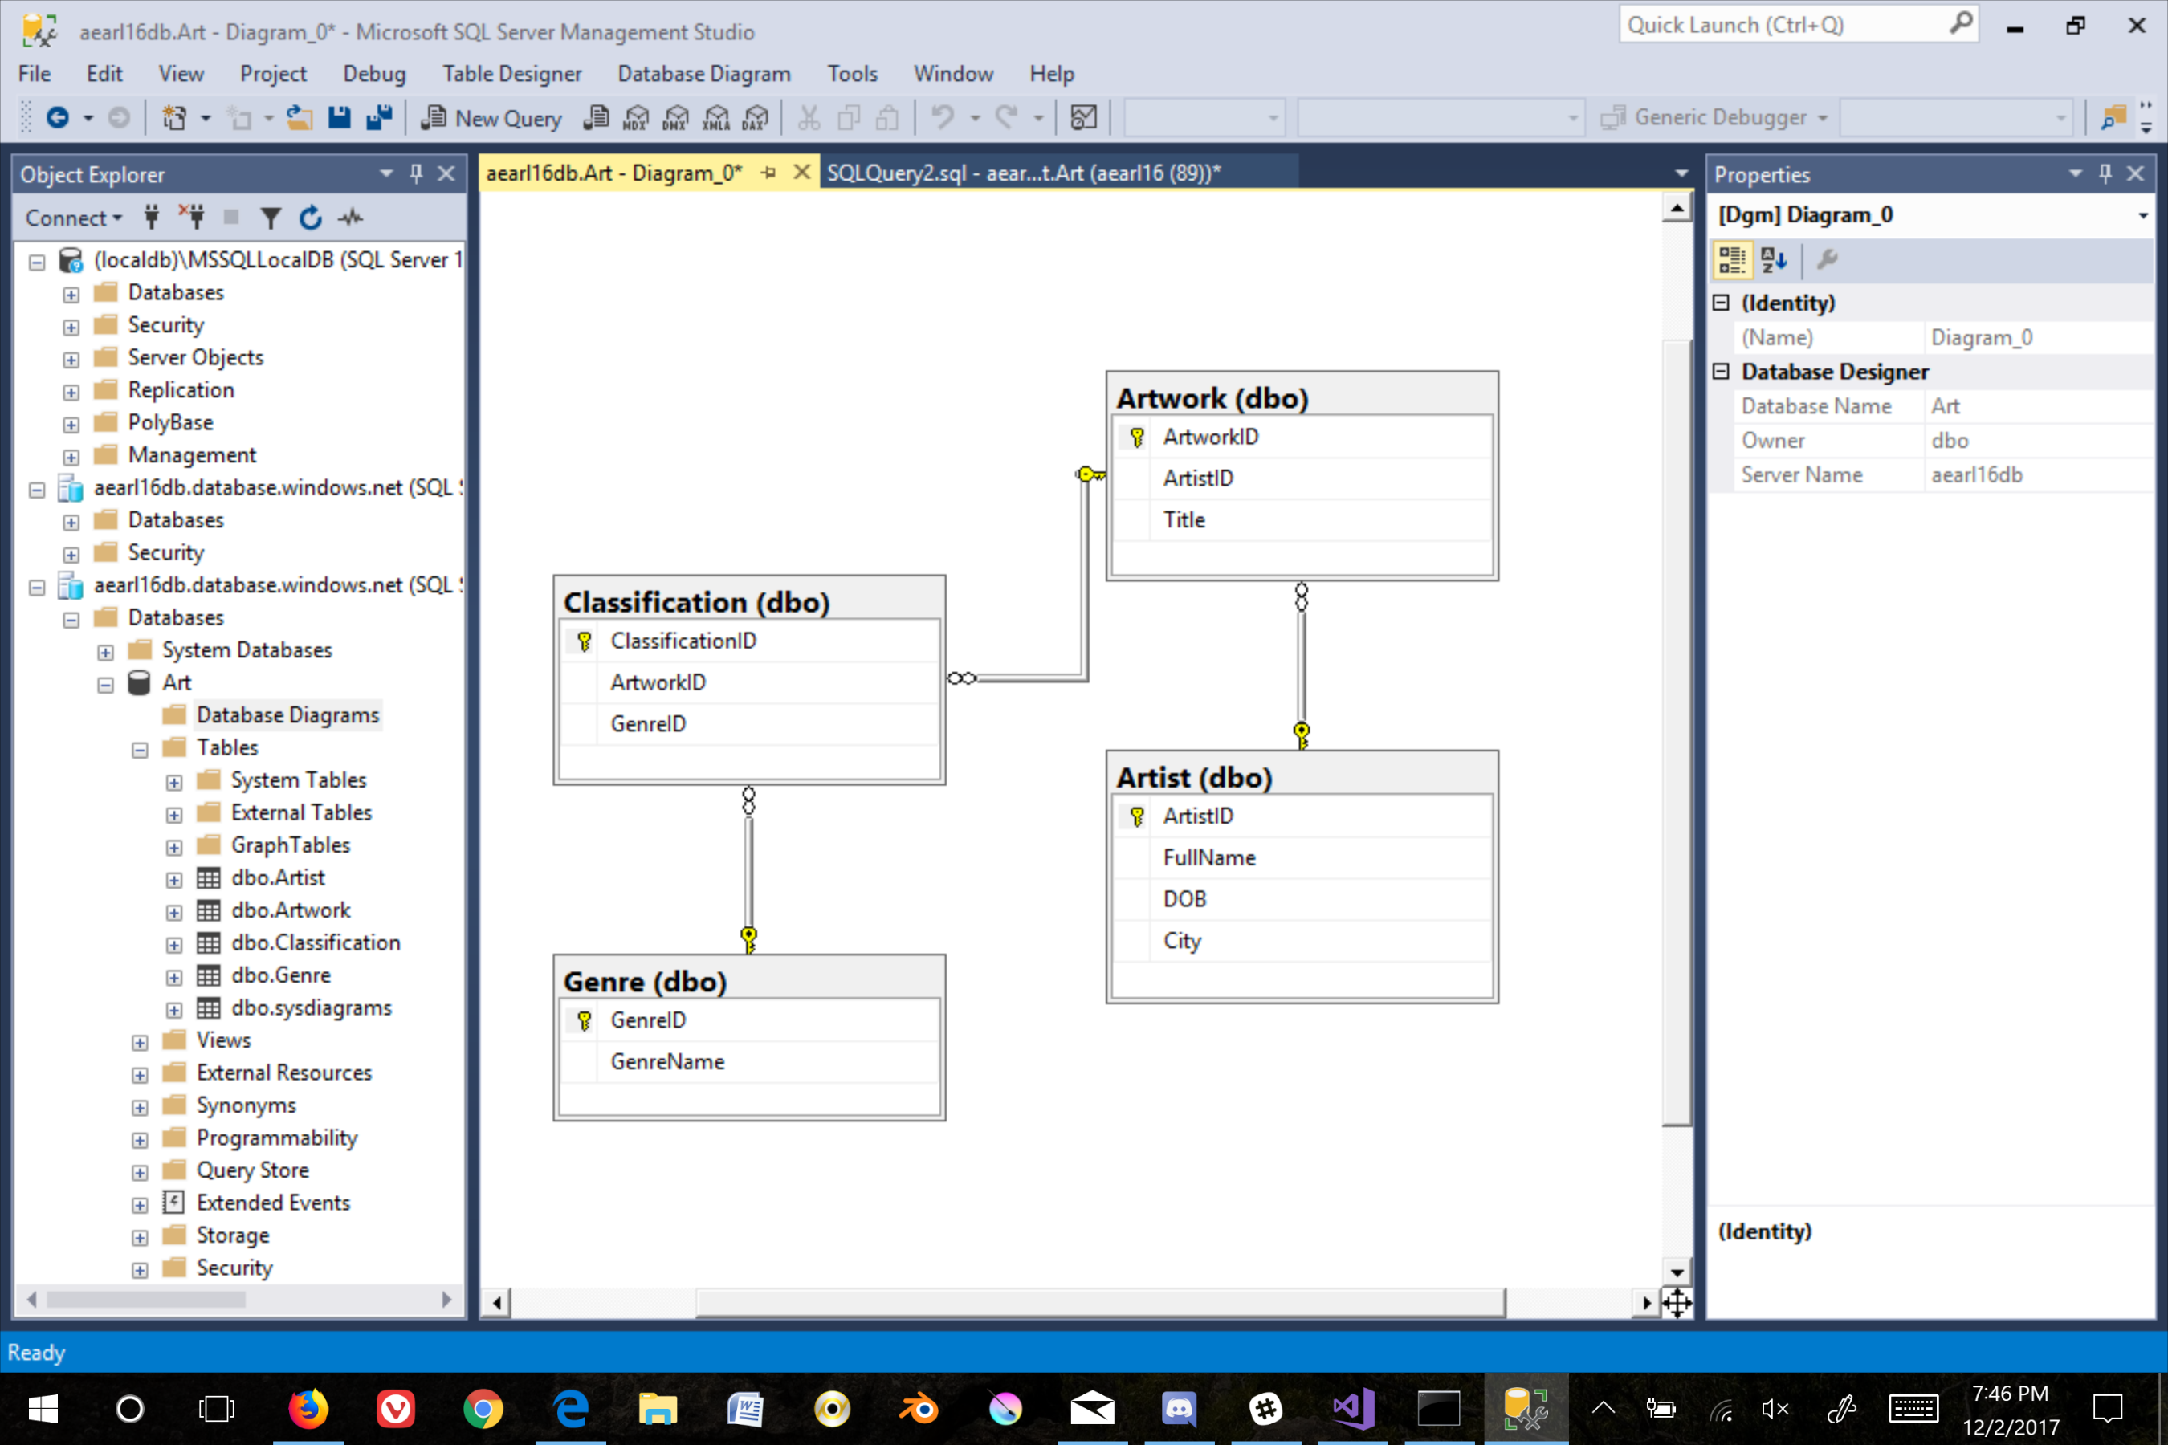Click the diagram's horizontal scrollbar thumb
This screenshot has height=1445, width=2168.
(1100, 1301)
